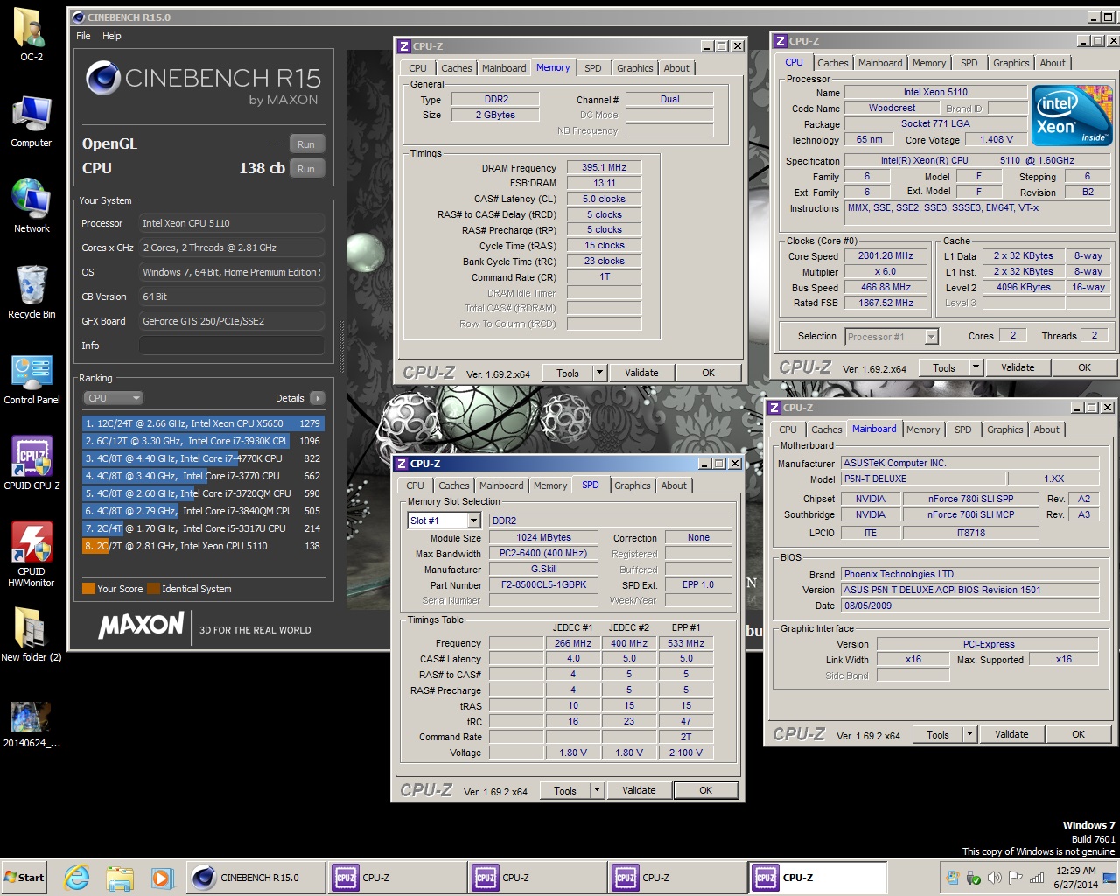Switch to Graphics tab in SPD CPU-Z window
1120x896 pixels.
tap(632, 486)
